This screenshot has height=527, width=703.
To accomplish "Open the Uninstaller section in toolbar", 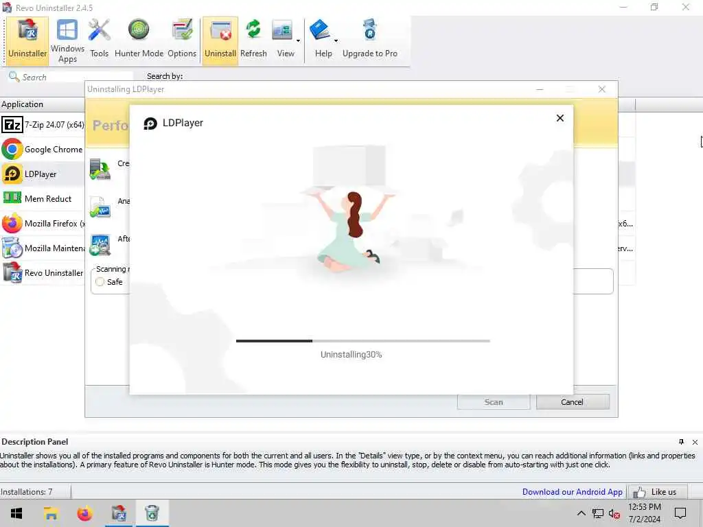I will tap(27, 40).
